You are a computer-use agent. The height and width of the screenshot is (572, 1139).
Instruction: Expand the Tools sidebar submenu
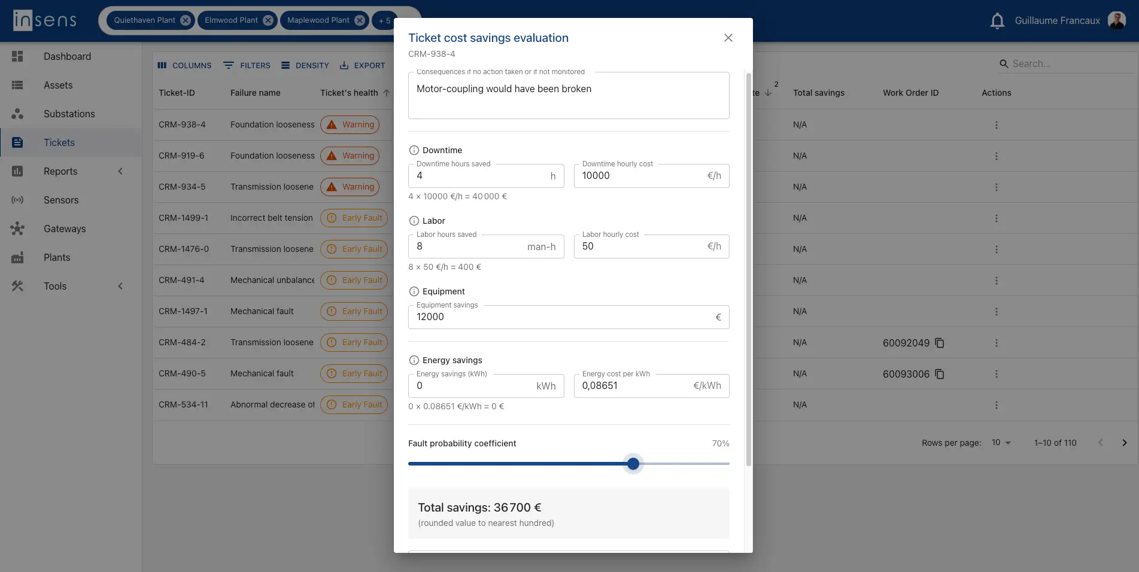pos(120,286)
